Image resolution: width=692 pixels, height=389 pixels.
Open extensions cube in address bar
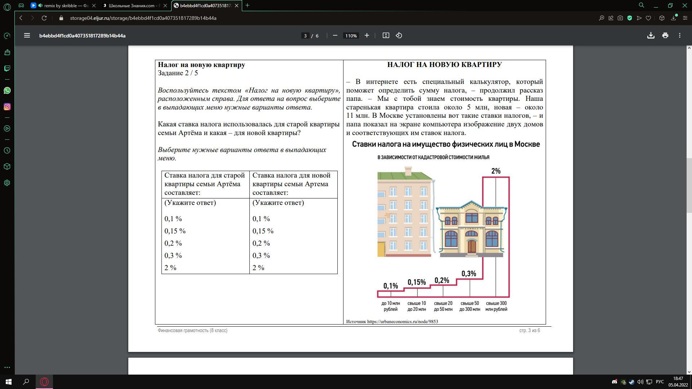tap(662, 18)
